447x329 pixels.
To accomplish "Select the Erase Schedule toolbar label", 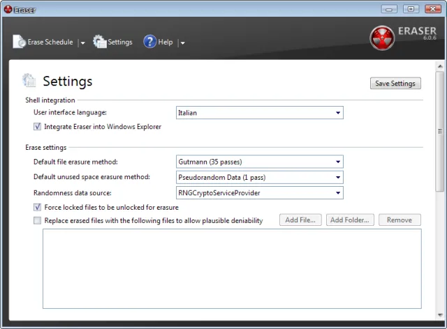I will pyautogui.click(x=50, y=42).
